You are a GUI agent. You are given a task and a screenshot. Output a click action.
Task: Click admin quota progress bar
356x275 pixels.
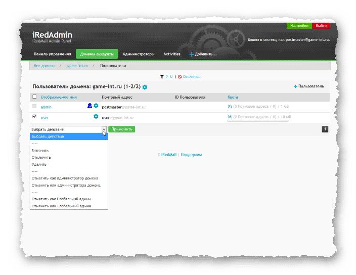click(258, 111)
